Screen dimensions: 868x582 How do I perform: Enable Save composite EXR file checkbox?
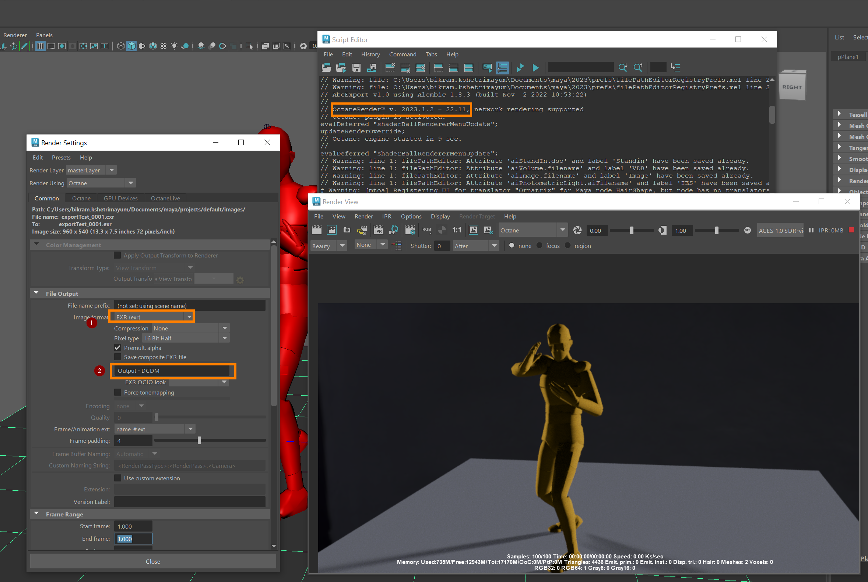[x=117, y=357]
